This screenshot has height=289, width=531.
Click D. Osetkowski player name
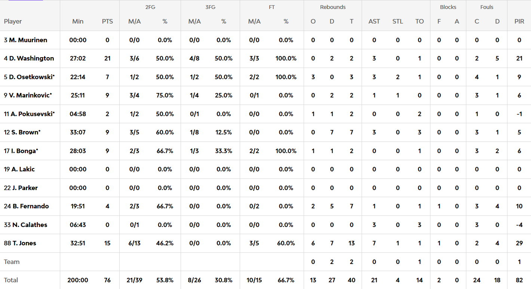[x=32, y=77]
